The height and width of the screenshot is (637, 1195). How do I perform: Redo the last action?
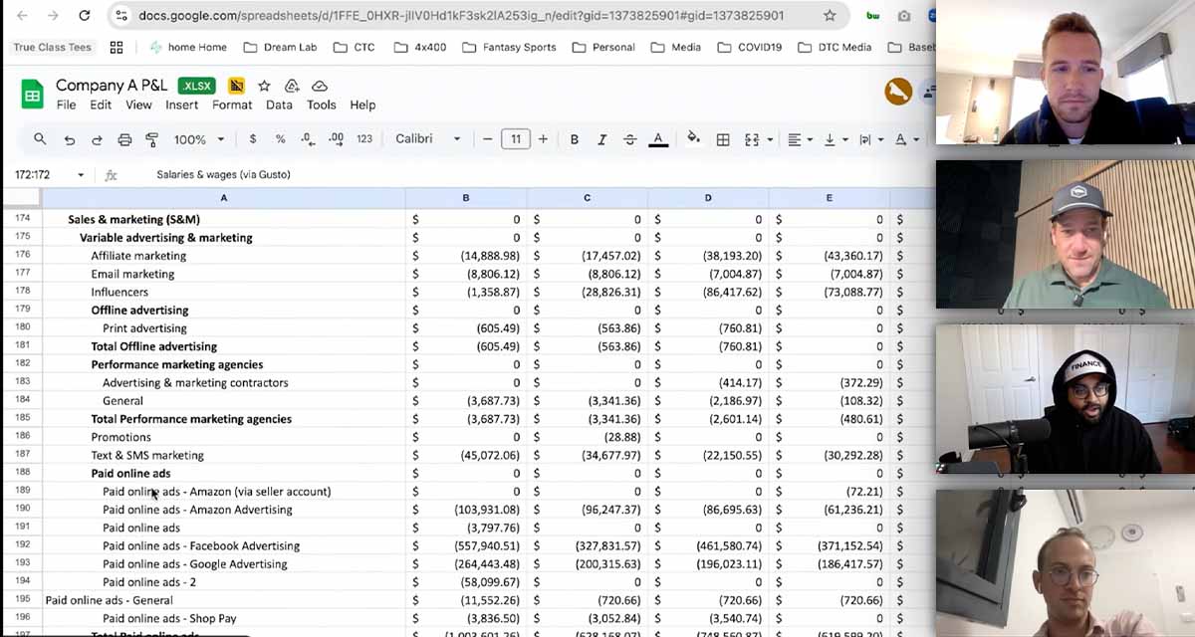tap(97, 139)
